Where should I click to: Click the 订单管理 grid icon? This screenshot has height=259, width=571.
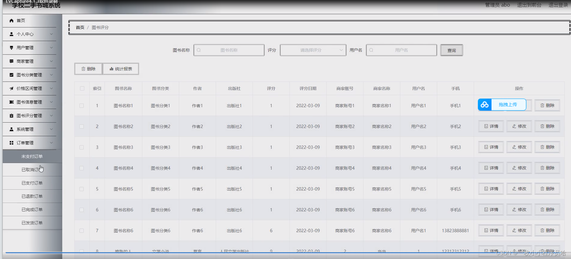pos(12,143)
